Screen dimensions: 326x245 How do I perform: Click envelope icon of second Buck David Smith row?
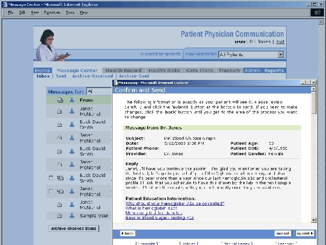coord(59,151)
